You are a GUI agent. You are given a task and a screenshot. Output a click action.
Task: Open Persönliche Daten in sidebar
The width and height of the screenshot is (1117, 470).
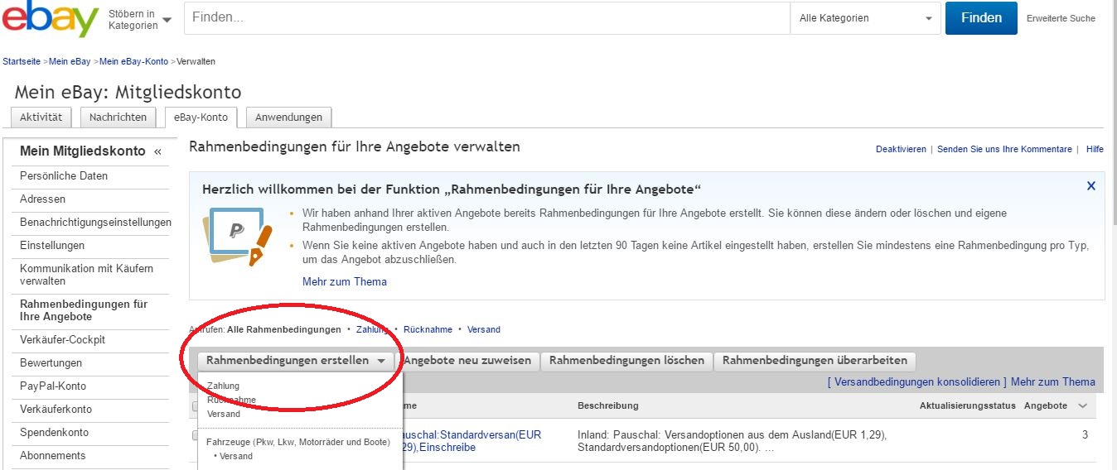point(64,175)
